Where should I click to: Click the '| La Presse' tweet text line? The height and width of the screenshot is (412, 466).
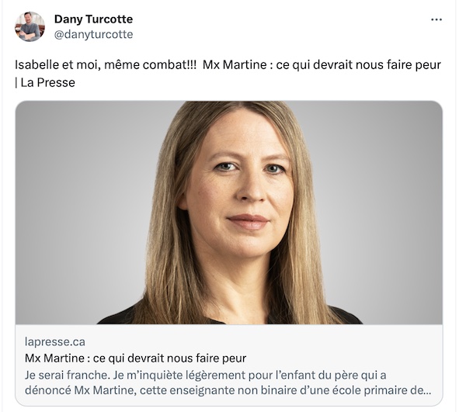pos(45,82)
